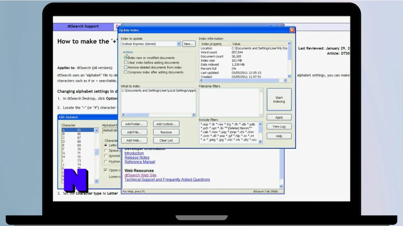
Task: Click scroll down arrow of help window
Action: (x=281, y=186)
